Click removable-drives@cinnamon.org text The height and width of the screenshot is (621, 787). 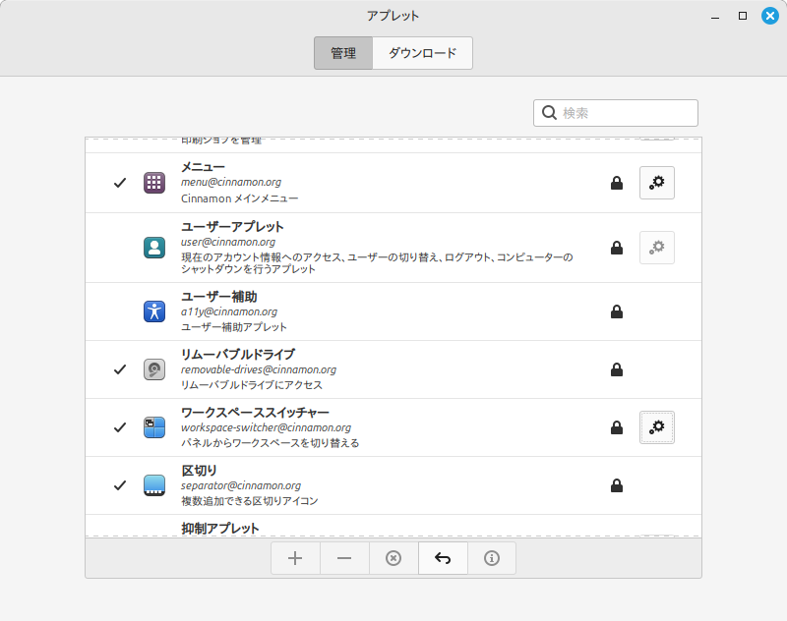pyautogui.click(x=259, y=369)
